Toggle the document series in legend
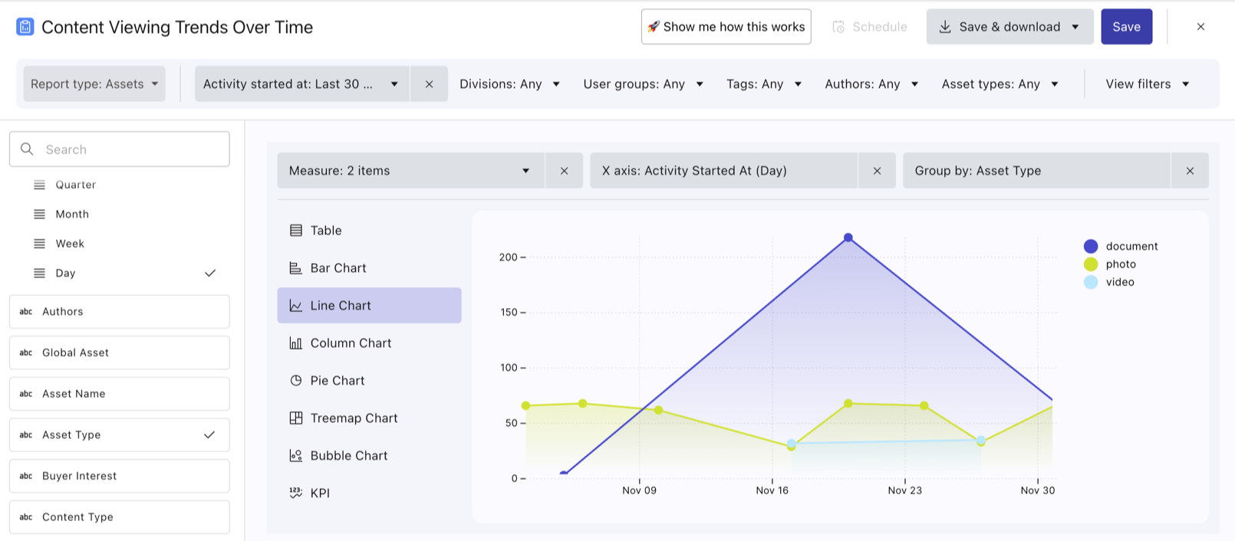This screenshot has height=541, width=1235. [1121, 246]
